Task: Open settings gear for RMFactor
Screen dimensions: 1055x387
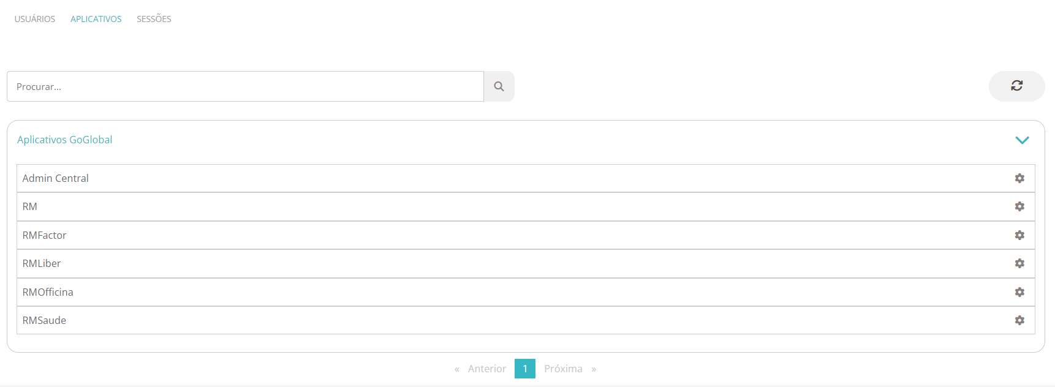Action: point(1019,235)
